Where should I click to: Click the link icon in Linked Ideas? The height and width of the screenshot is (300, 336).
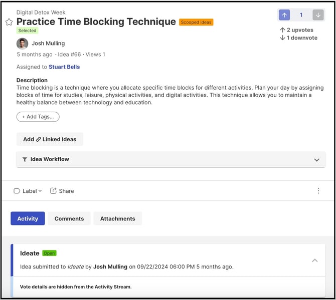38,139
